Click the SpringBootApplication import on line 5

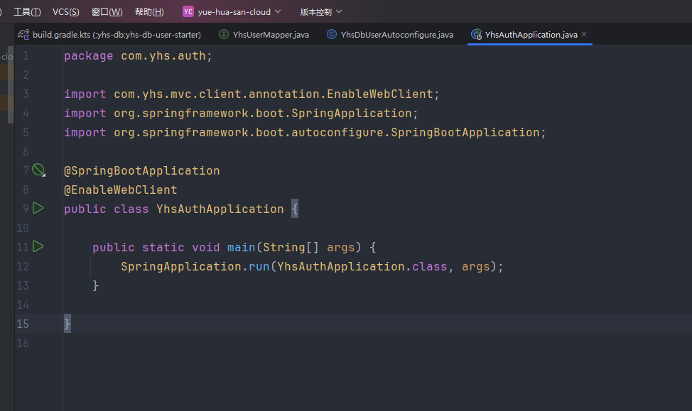305,132
